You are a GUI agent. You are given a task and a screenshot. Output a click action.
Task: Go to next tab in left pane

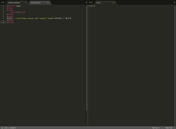4,2
